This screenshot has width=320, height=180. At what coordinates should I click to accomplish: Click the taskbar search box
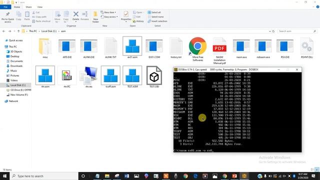pos(44,176)
